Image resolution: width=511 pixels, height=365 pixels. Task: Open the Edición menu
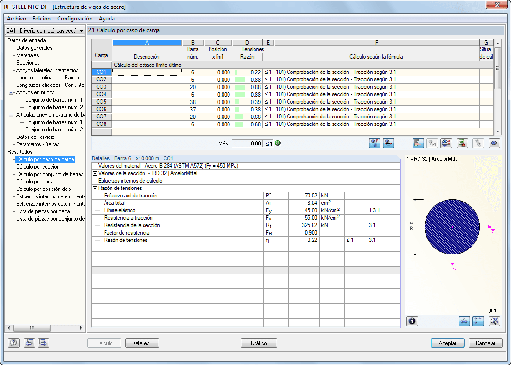coord(41,19)
